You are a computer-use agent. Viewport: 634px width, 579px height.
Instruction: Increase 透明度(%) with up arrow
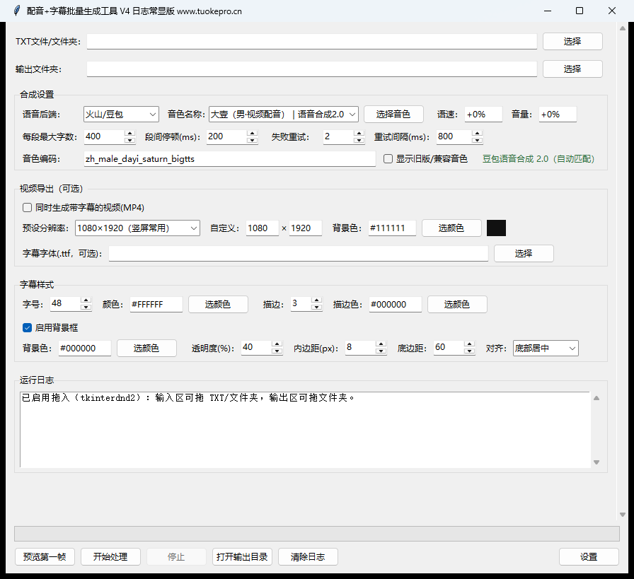click(277, 344)
